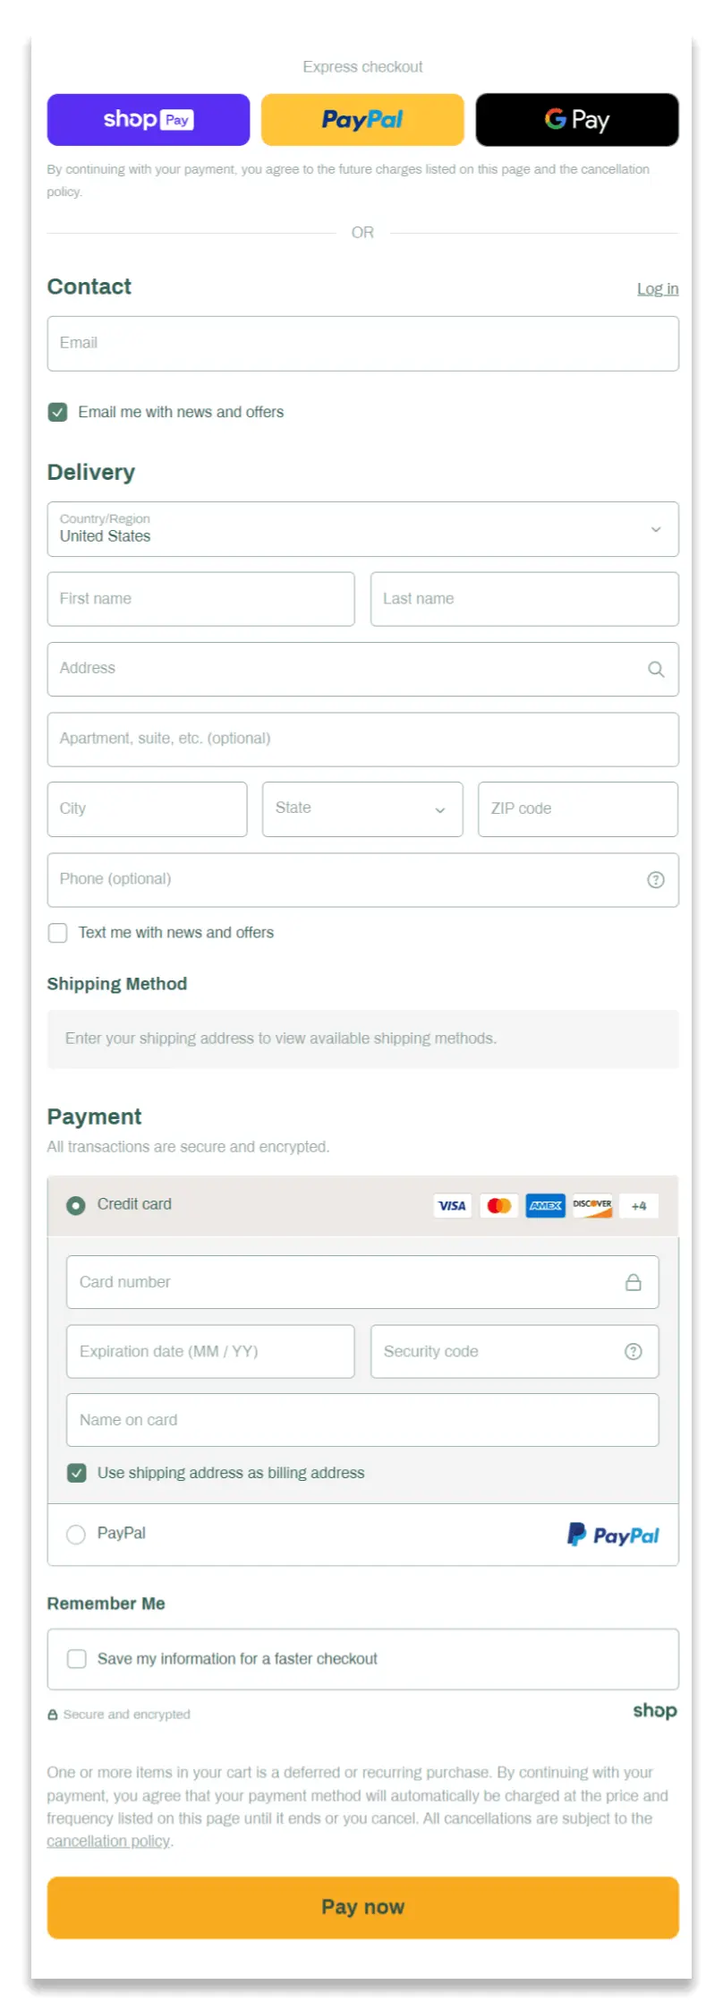Focus the Phone (optional) field

tap(363, 879)
